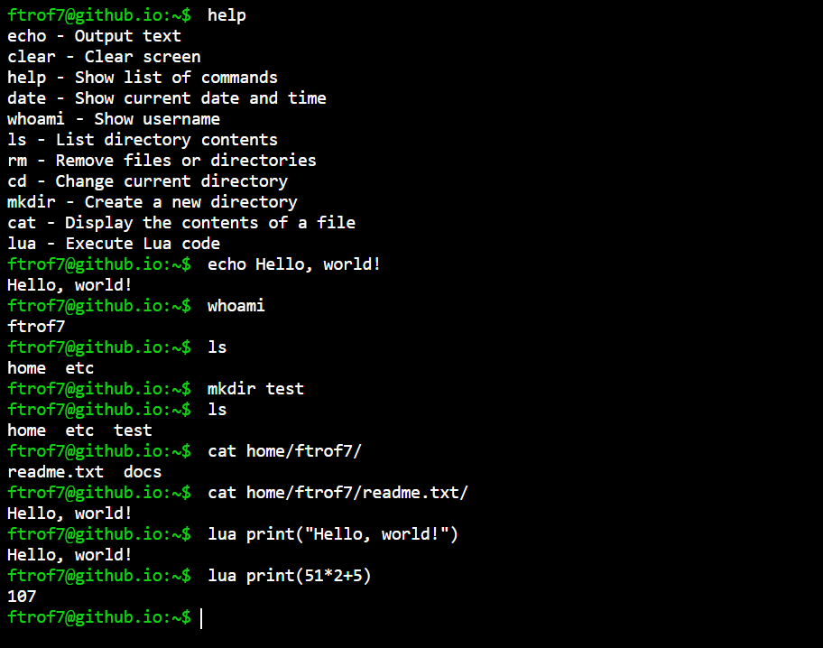Click the 'mkdir test' command text
Viewport: 823px width, 648px height.
click(255, 389)
